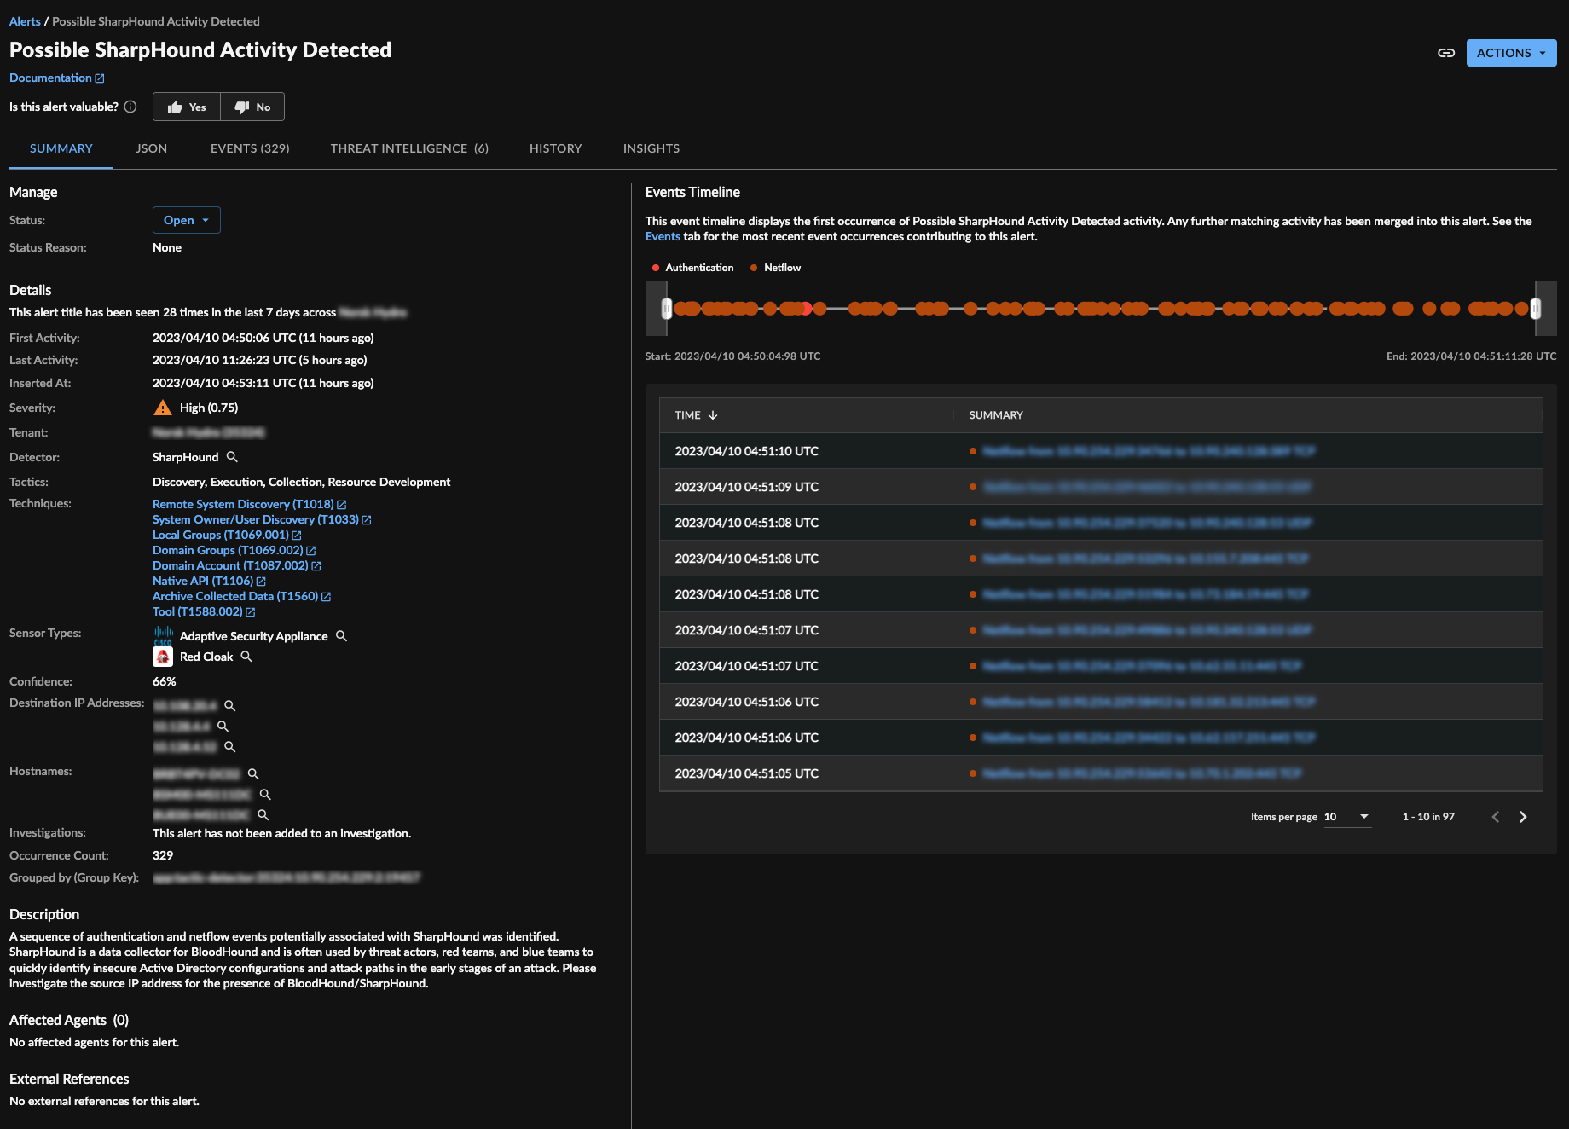Image resolution: width=1569 pixels, height=1129 pixels.
Task: Search the SharpHound detector magnifier icon
Action: click(232, 457)
